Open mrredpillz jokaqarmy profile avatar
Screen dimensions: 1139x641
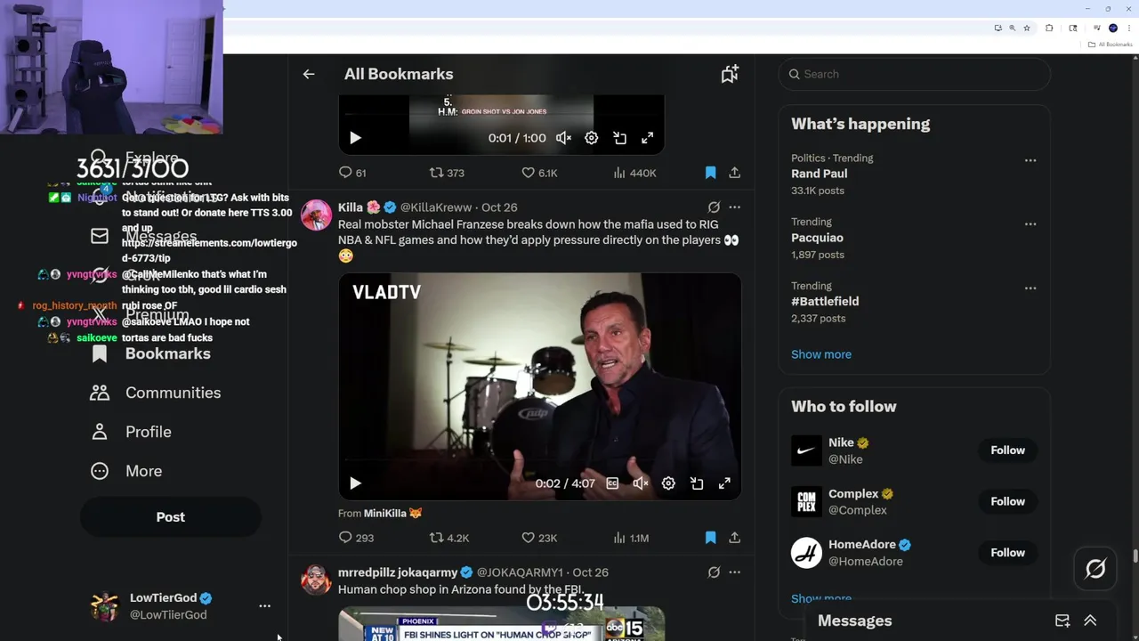(316, 580)
